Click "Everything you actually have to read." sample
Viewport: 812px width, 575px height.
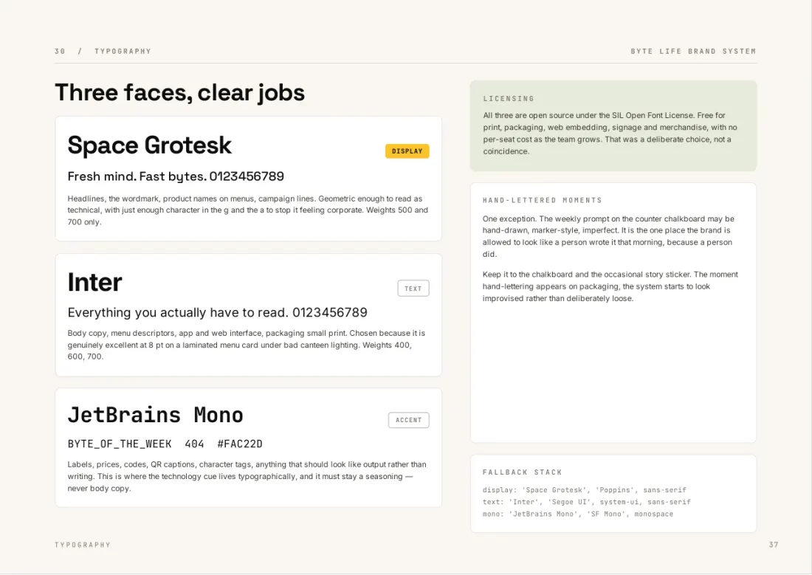tap(178, 313)
